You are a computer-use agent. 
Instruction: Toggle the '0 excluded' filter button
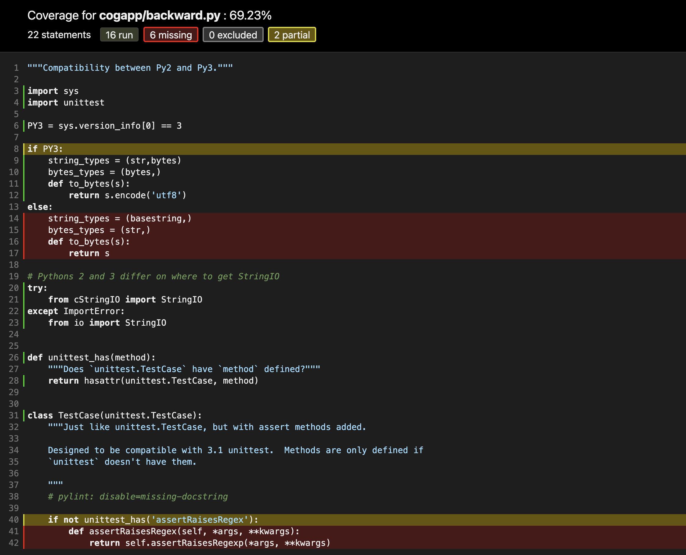(233, 35)
